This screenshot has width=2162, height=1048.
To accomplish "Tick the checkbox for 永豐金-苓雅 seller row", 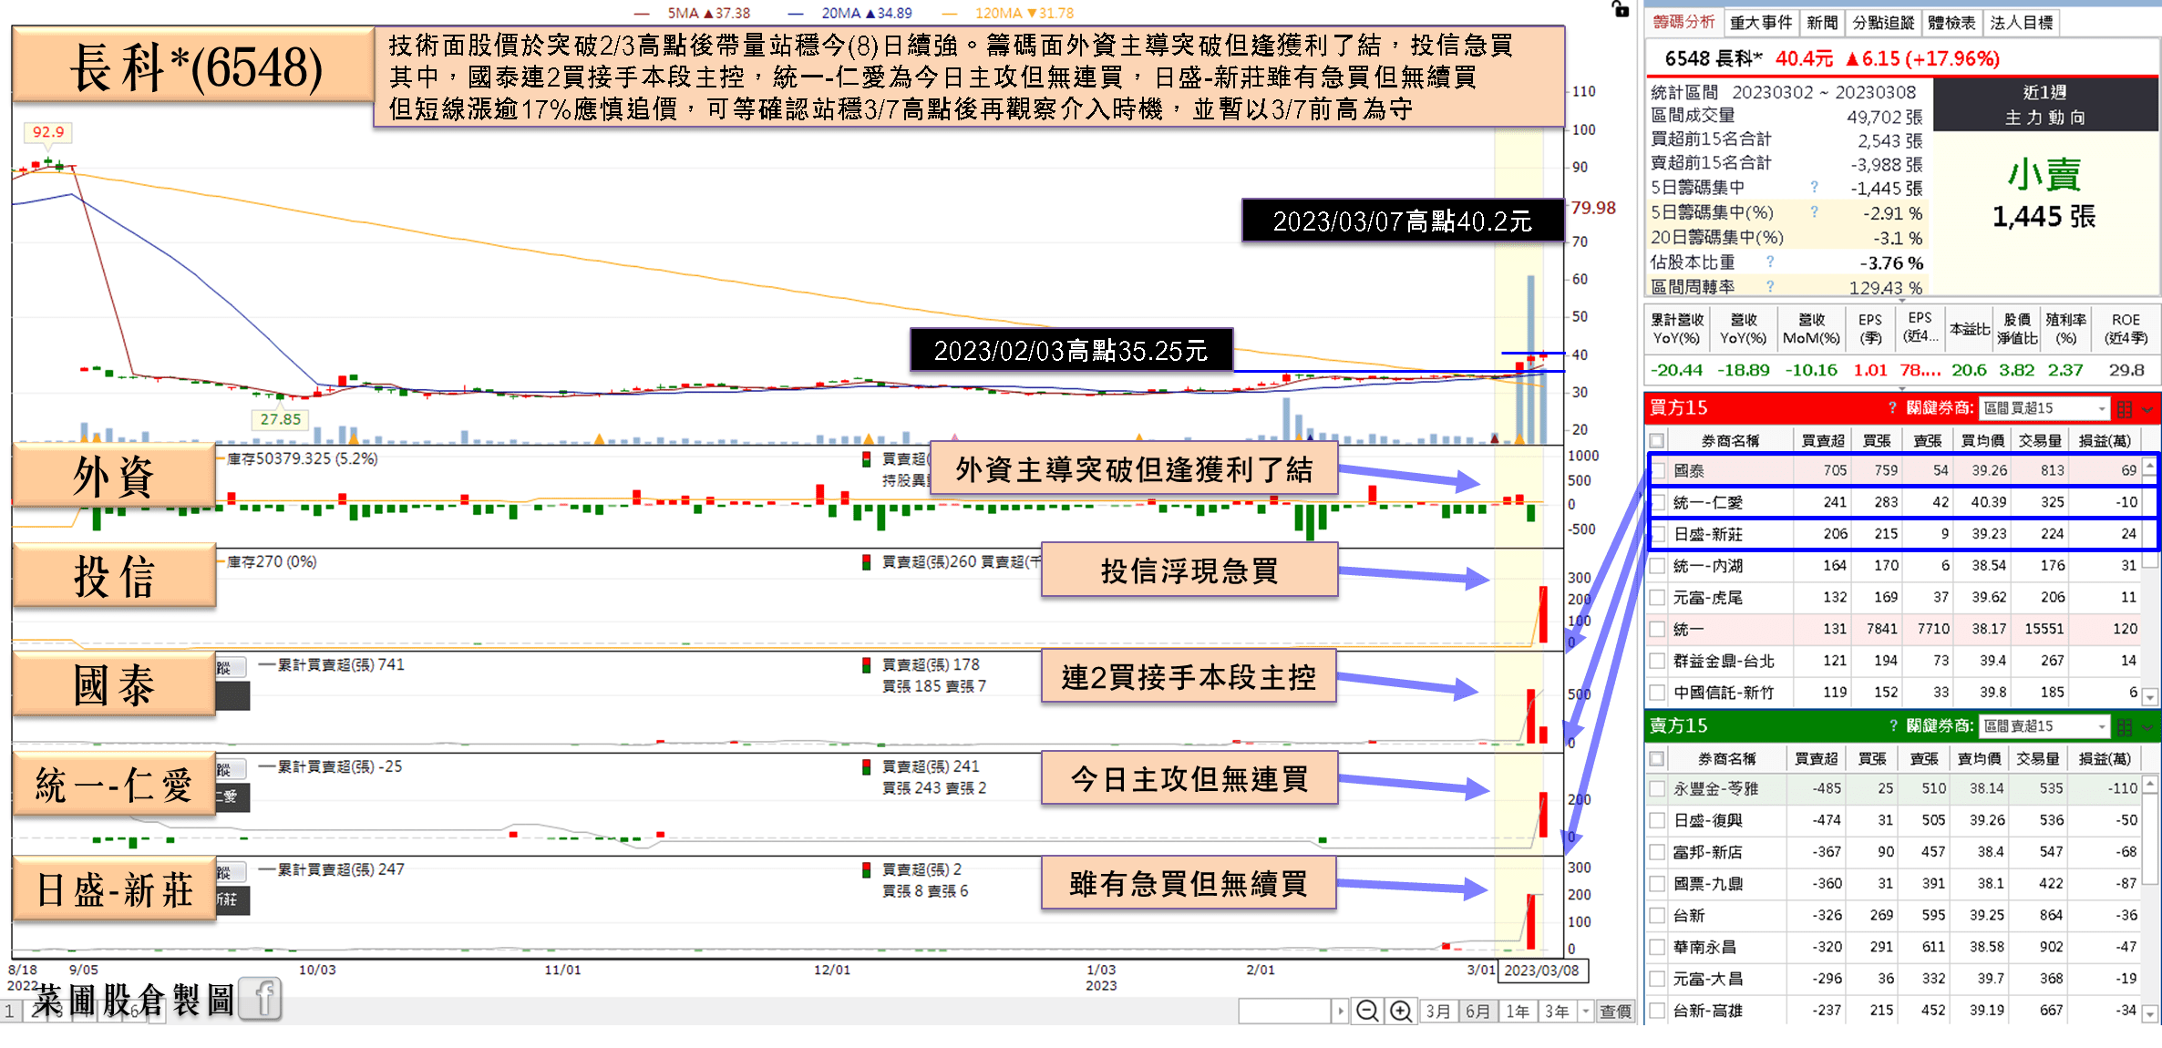I will point(1657,788).
